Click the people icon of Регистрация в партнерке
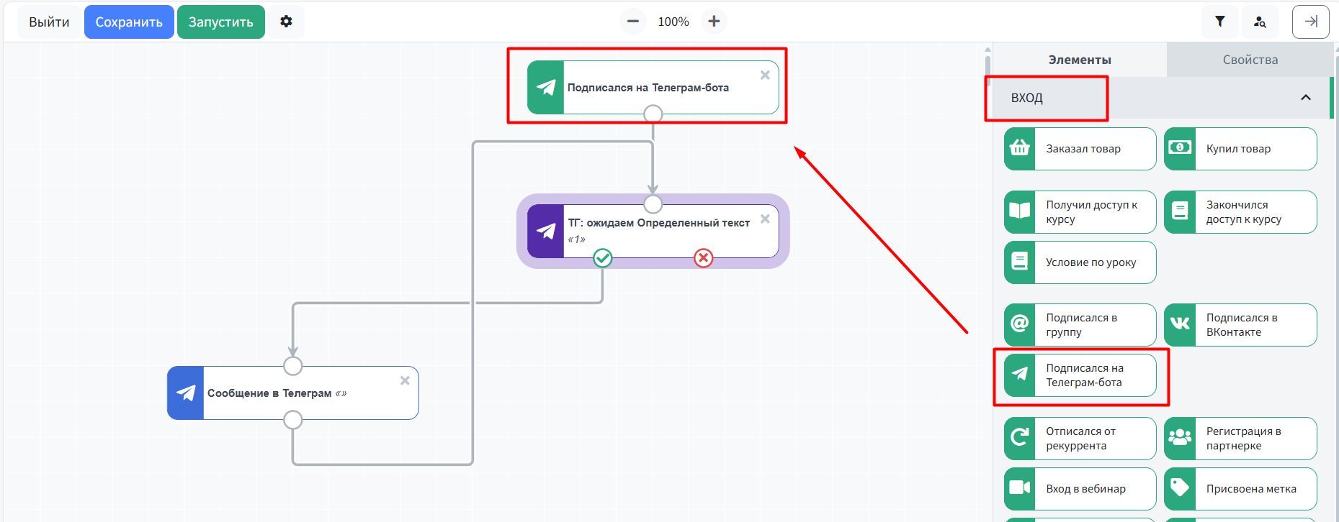This screenshot has height=522, width=1339. (x=1180, y=436)
